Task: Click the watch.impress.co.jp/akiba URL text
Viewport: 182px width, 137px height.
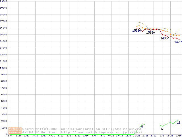Action: click(x=102, y=132)
